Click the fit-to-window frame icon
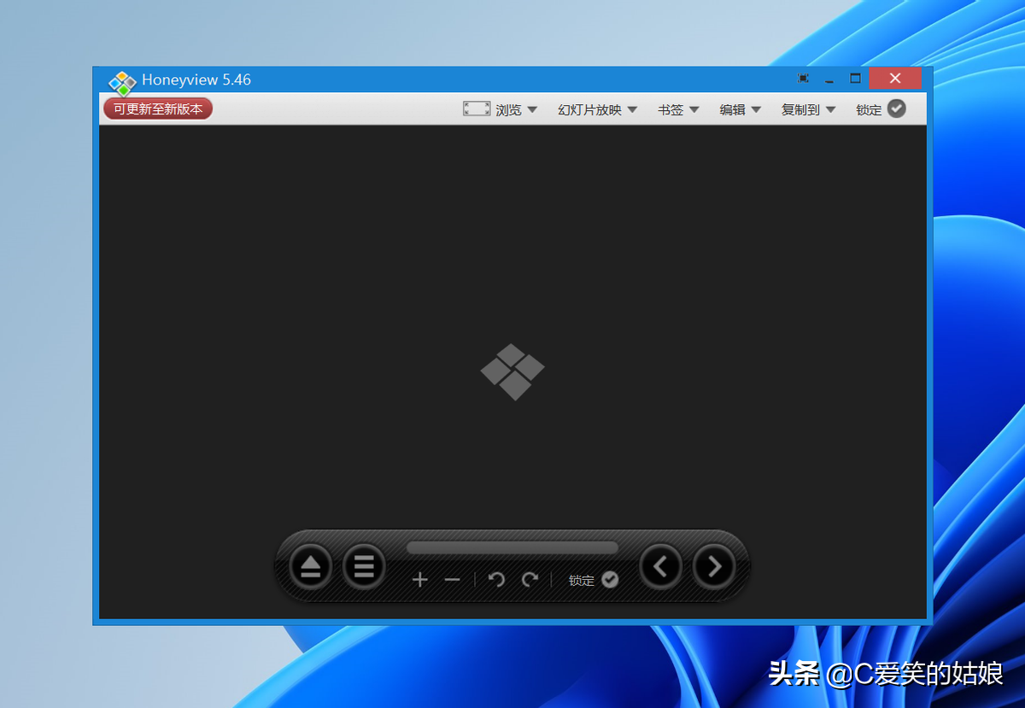1025x708 pixels. (x=477, y=108)
